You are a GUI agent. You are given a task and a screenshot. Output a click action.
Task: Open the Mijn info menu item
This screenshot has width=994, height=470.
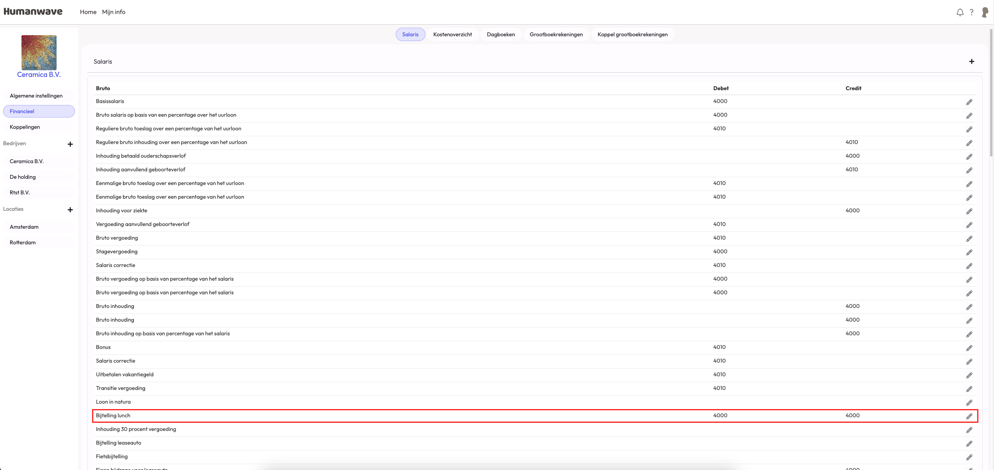coord(114,12)
